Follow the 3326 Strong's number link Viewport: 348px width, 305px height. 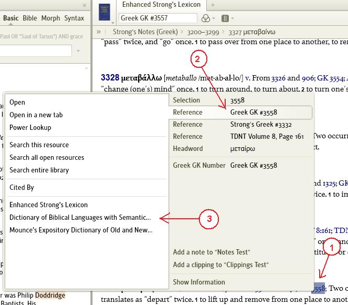coord(278,78)
